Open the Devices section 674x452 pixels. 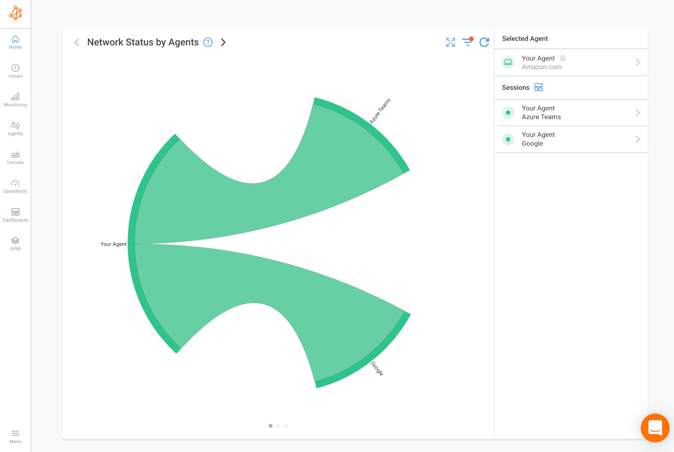coord(15,157)
